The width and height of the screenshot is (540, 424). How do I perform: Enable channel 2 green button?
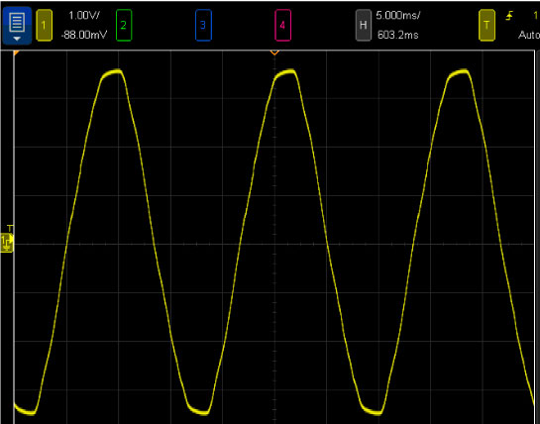pyautogui.click(x=124, y=25)
